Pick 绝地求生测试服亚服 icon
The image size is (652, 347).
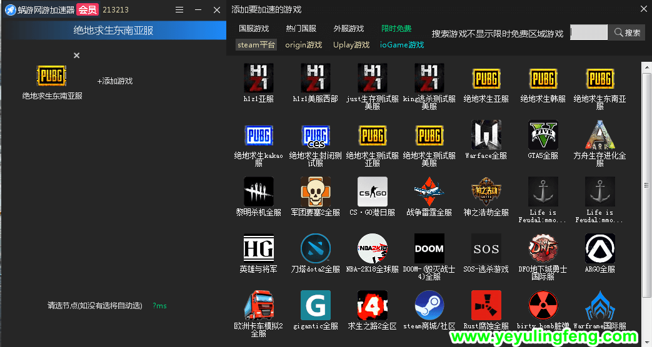373,135
